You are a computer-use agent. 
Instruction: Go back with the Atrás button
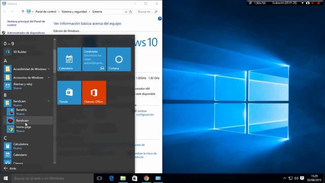[10, 168]
